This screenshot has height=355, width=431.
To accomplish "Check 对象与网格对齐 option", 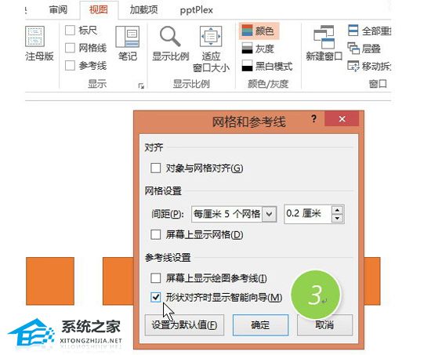I will (x=156, y=168).
